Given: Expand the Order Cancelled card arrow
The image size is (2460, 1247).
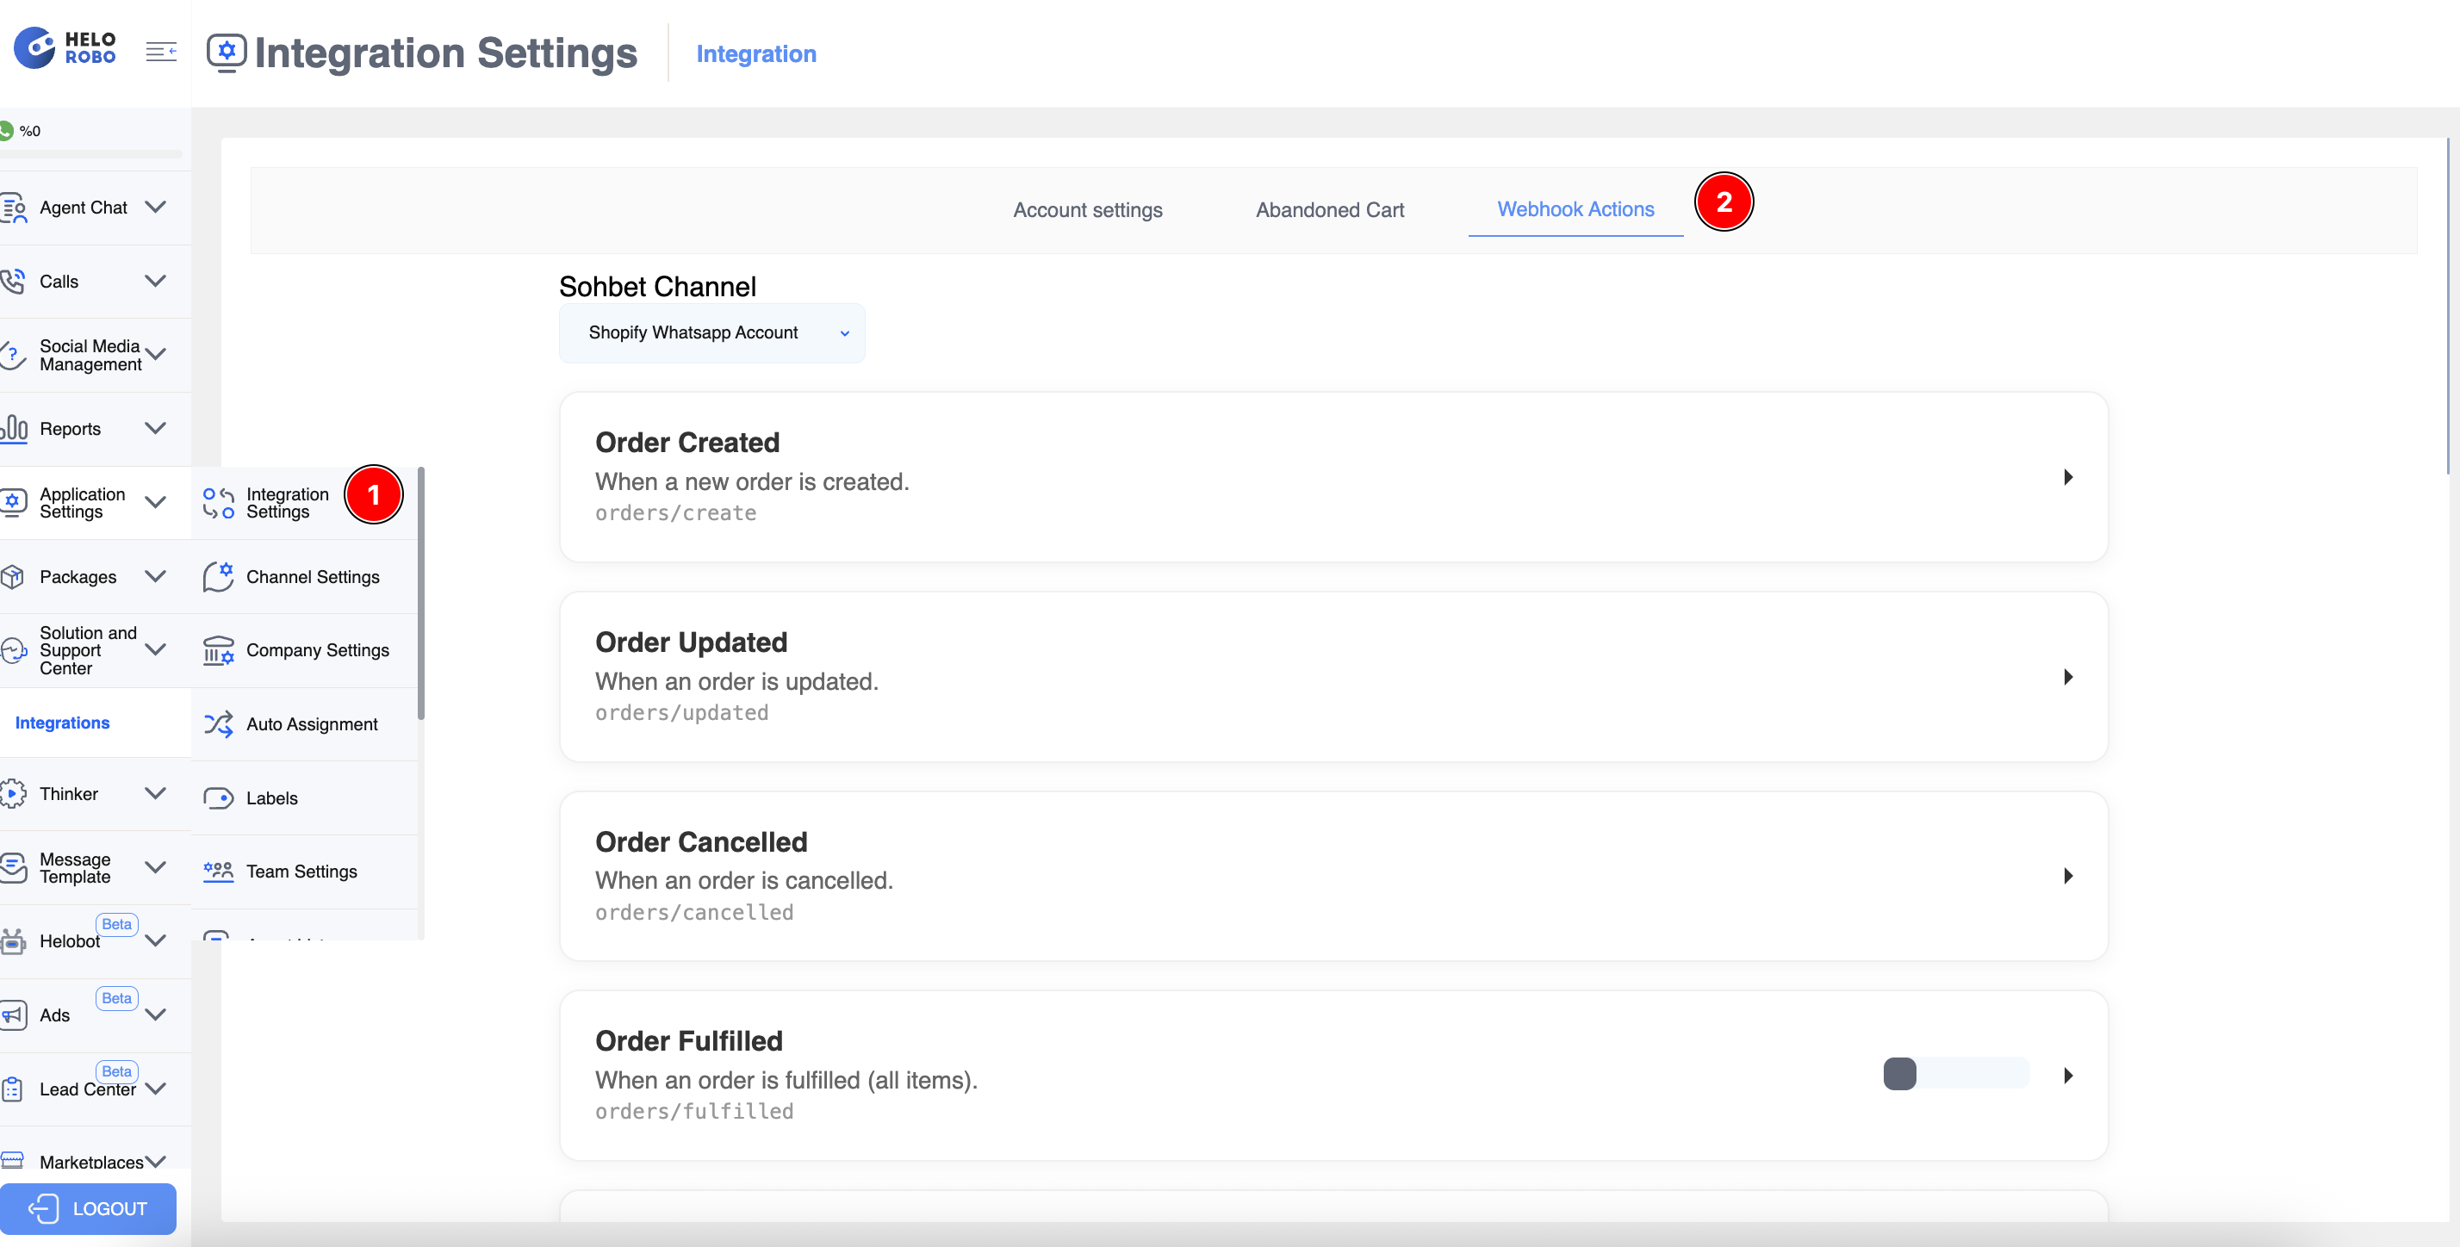Looking at the screenshot, I should 2068,876.
